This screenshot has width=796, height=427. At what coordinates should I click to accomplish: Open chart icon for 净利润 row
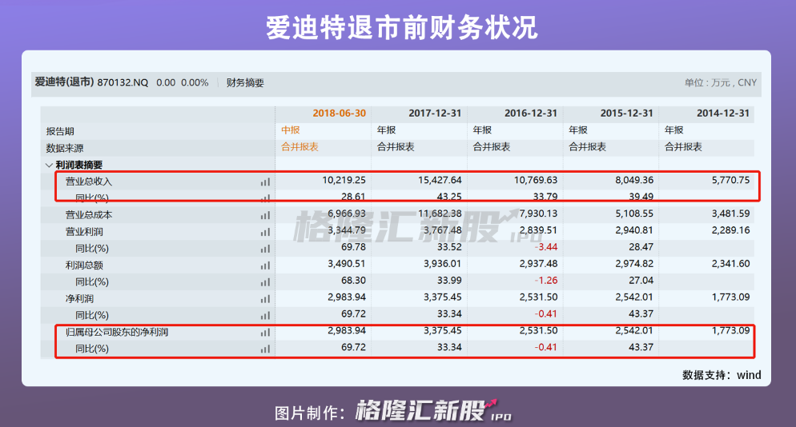click(x=266, y=299)
